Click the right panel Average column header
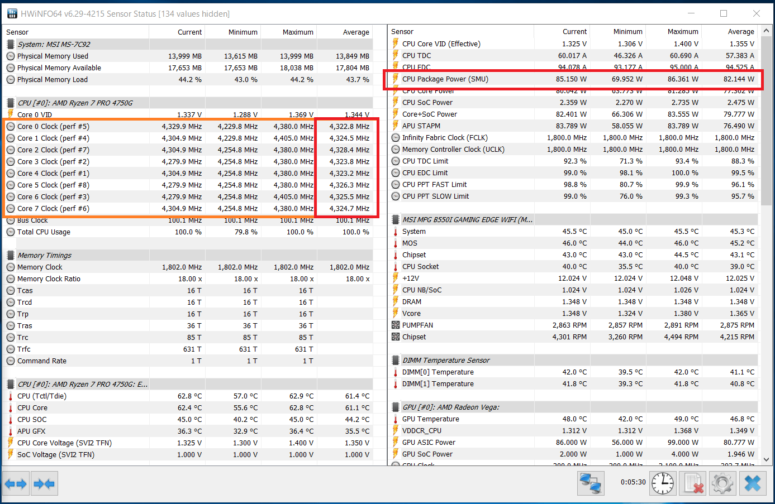 point(729,32)
